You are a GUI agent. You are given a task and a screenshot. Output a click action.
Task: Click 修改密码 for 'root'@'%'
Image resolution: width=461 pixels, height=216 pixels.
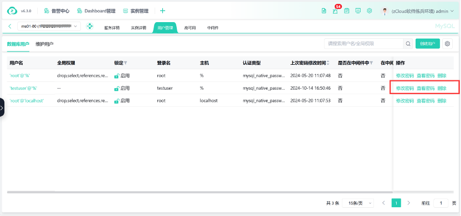(x=405, y=76)
